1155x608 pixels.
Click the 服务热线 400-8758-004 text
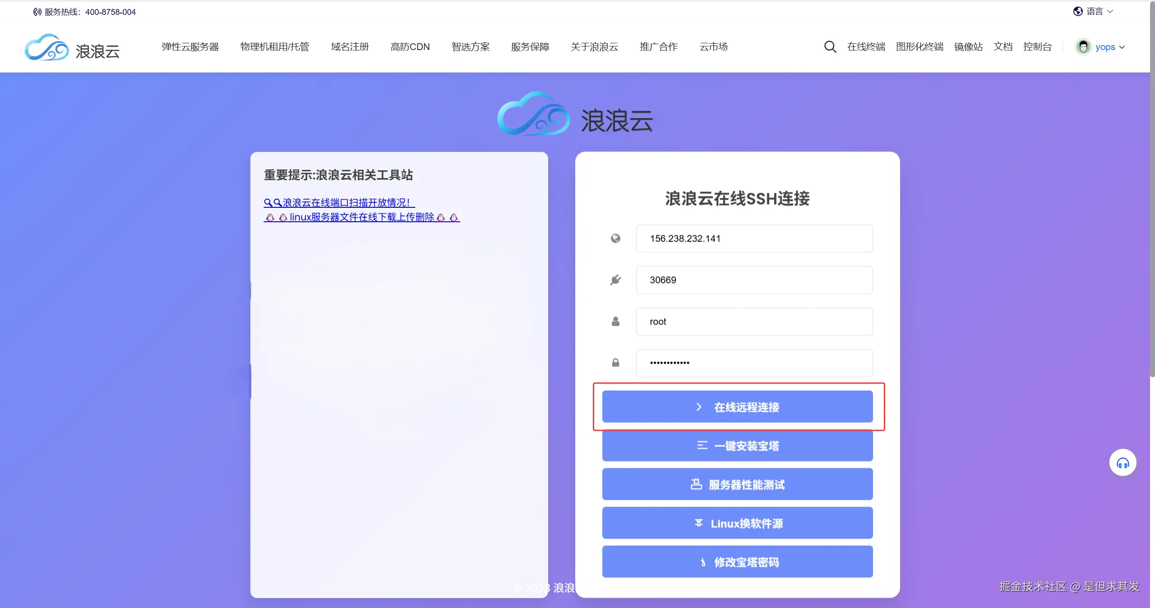pyautogui.click(x=90, y=12)
